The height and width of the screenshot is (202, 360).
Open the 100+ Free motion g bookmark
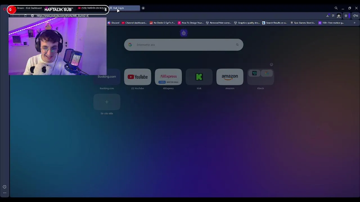pos(331,23)
